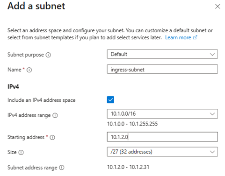
Task: Click the Subnet address range info icon
Action: tap(62, 168)
